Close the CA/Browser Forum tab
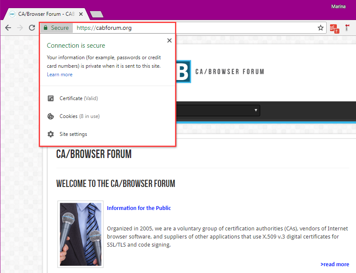356x273 pixels. [81, 14]
